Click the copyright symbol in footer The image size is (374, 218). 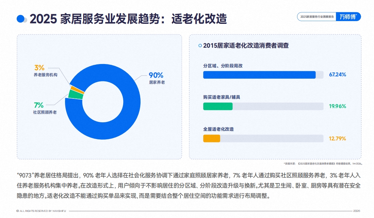18,211
